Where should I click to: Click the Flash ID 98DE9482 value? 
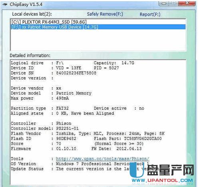[x=66, y=139]
